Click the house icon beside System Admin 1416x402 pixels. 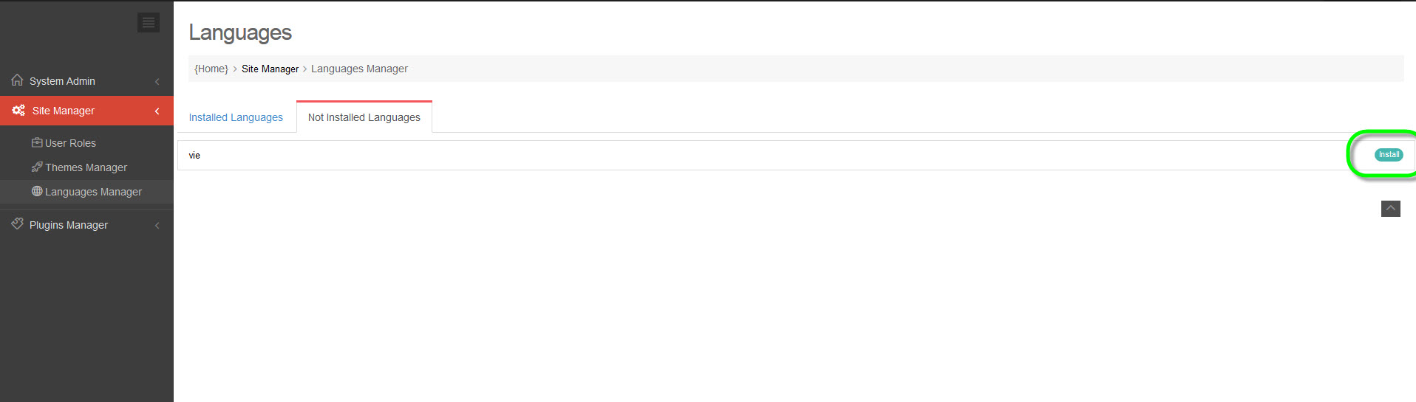[x=17, y=80]
